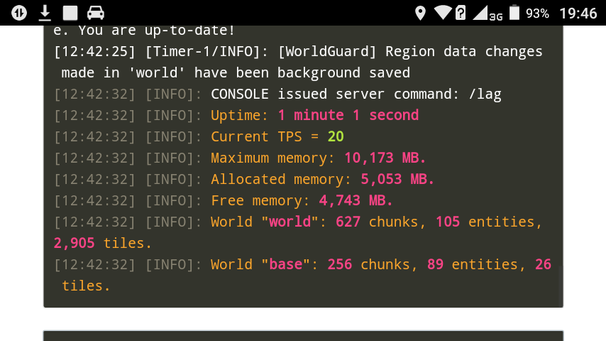Tap the white square notification icon
This screenshot has width=606, height=341.
[70, 13]
